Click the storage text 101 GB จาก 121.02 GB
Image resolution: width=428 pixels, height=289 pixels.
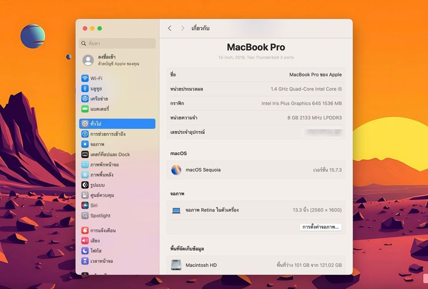coord(309,265)
